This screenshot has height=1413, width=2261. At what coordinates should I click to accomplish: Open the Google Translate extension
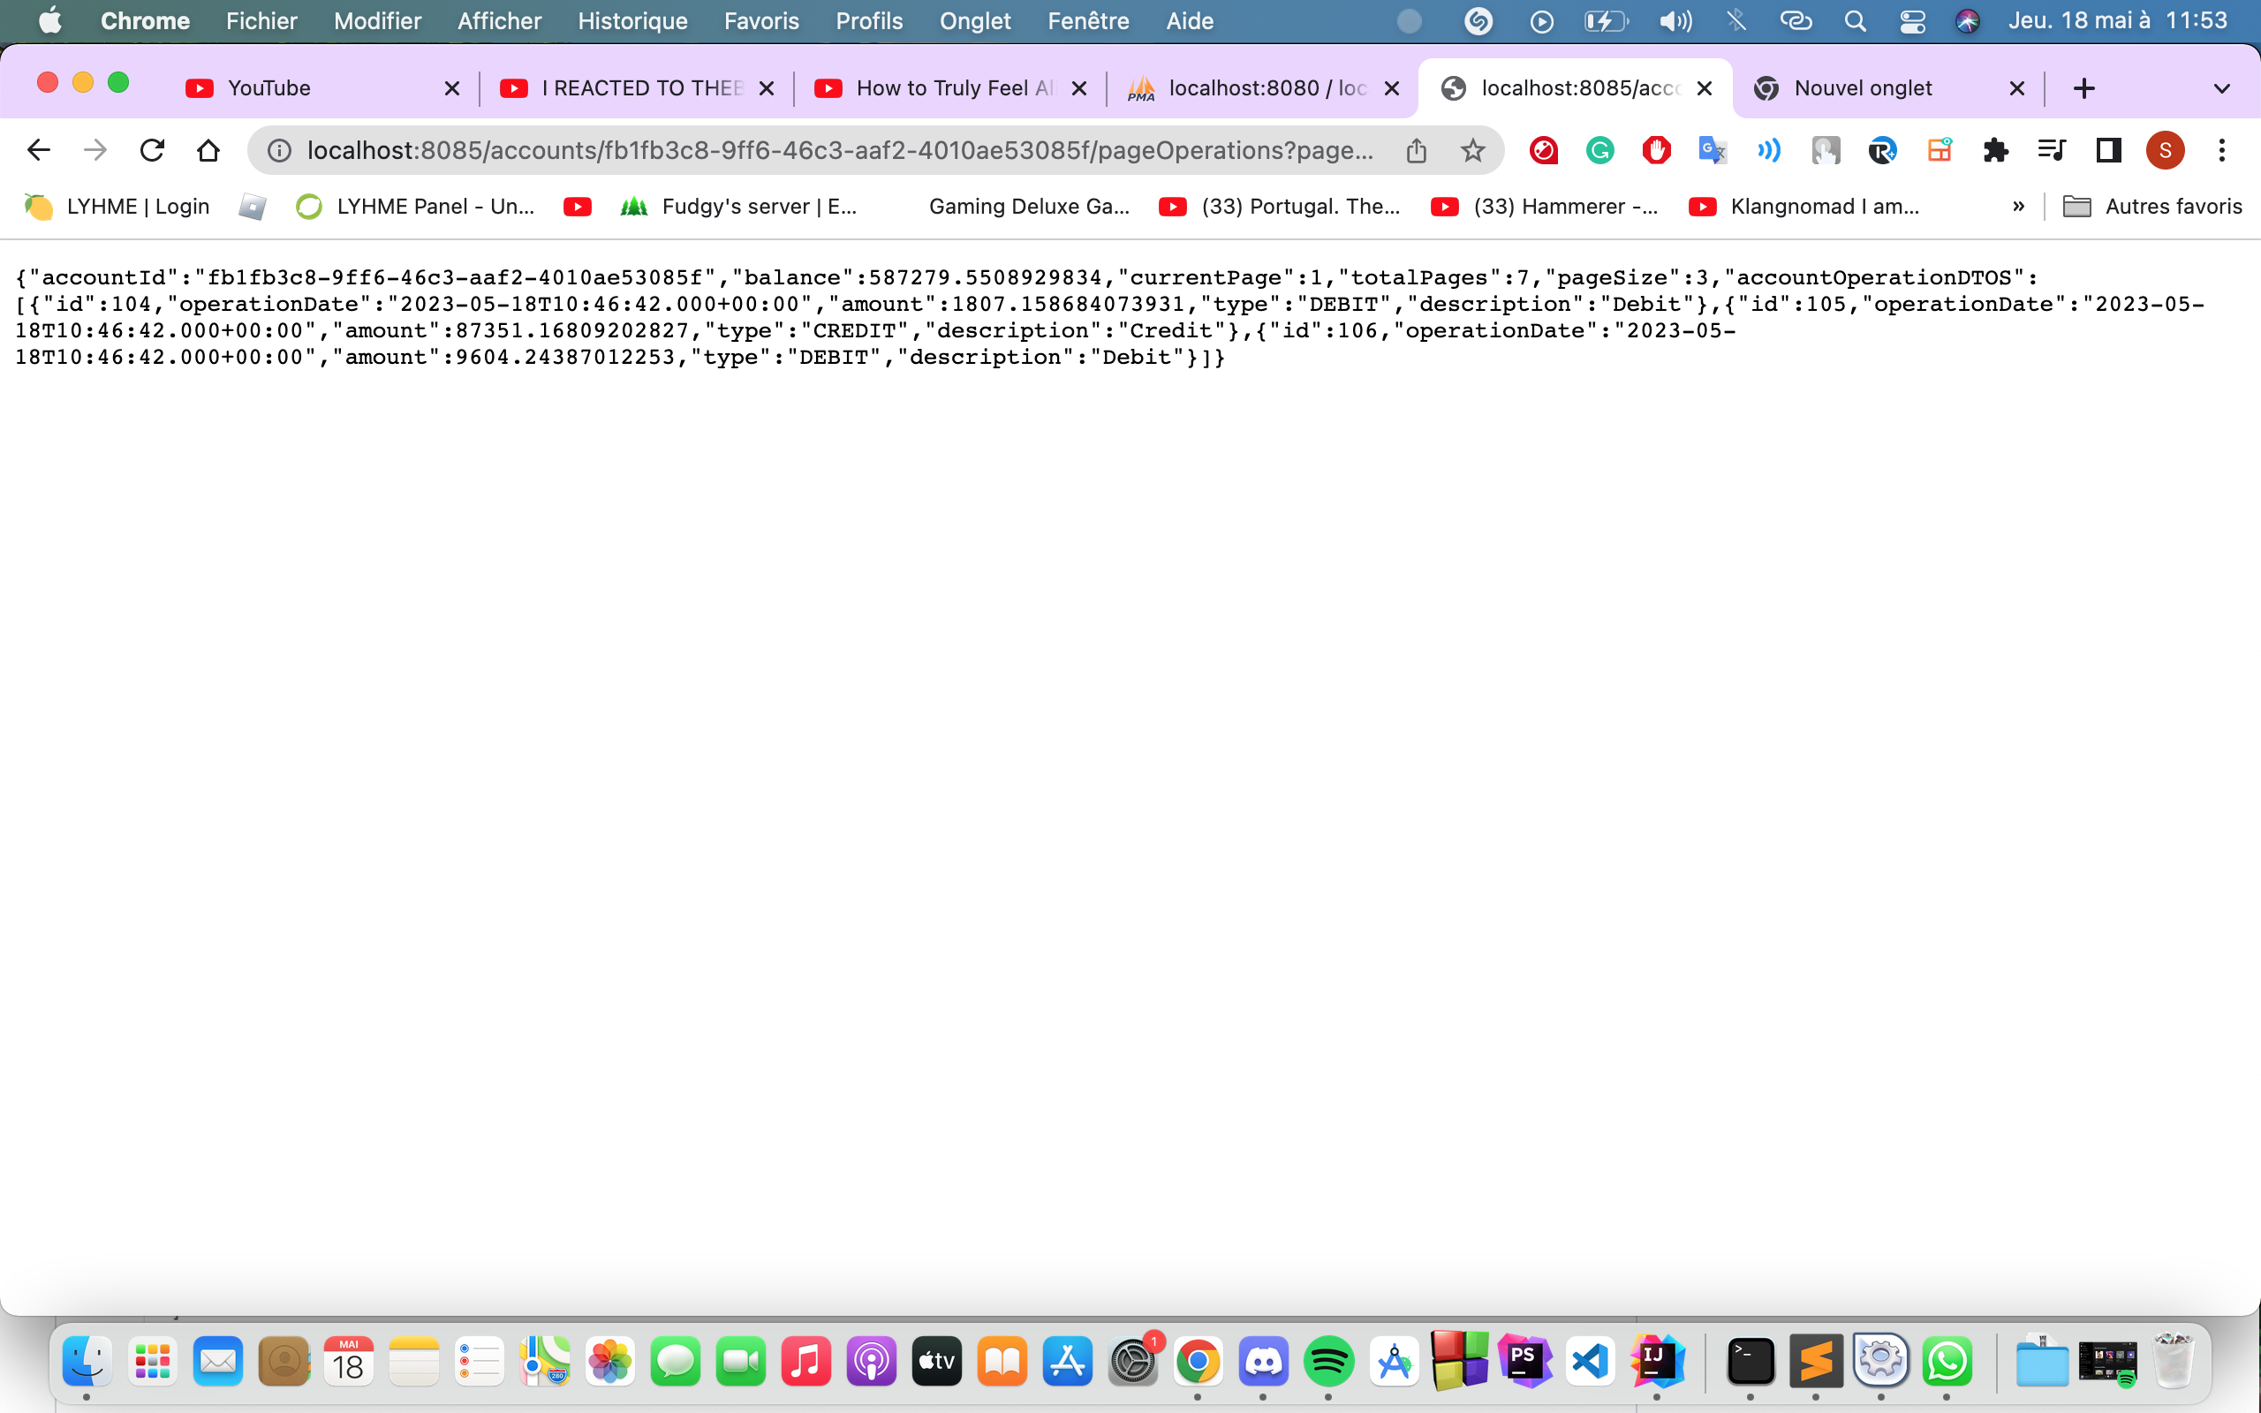[x=1712, y=149]
